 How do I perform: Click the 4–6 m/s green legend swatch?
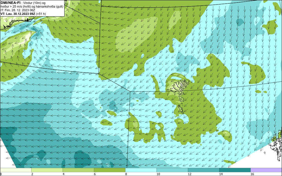(78, 170)
